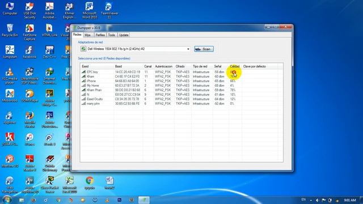The width and height of the screenshot is (363, 204).
Task: Click the taskbar clock showing 9:01 AM
Action: [350, 200]
